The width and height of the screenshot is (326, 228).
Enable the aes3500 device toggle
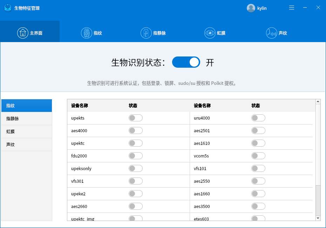pyautogui.click(x=258, y=206)
